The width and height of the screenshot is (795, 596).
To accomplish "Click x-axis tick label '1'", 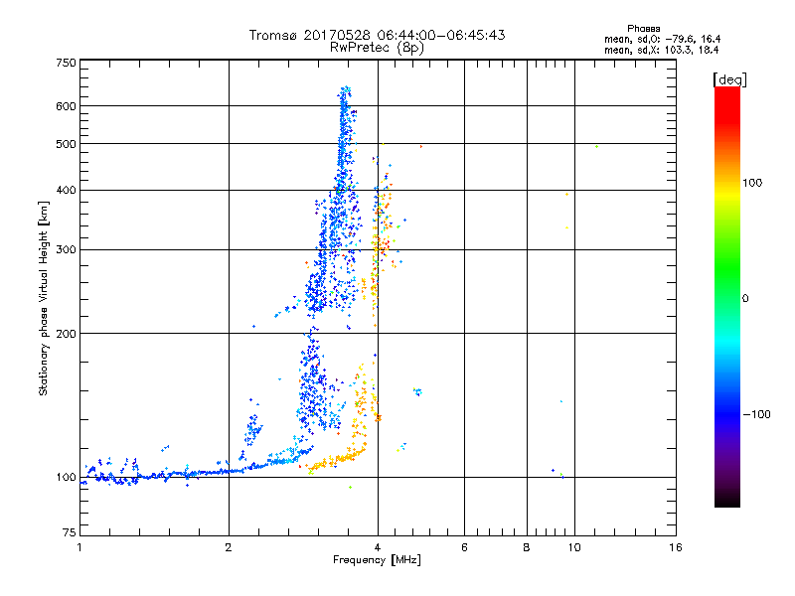I will [79, 547].
